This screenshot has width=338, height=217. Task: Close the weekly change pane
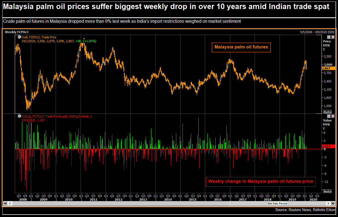pyautogui.click(x=333, y=116)
